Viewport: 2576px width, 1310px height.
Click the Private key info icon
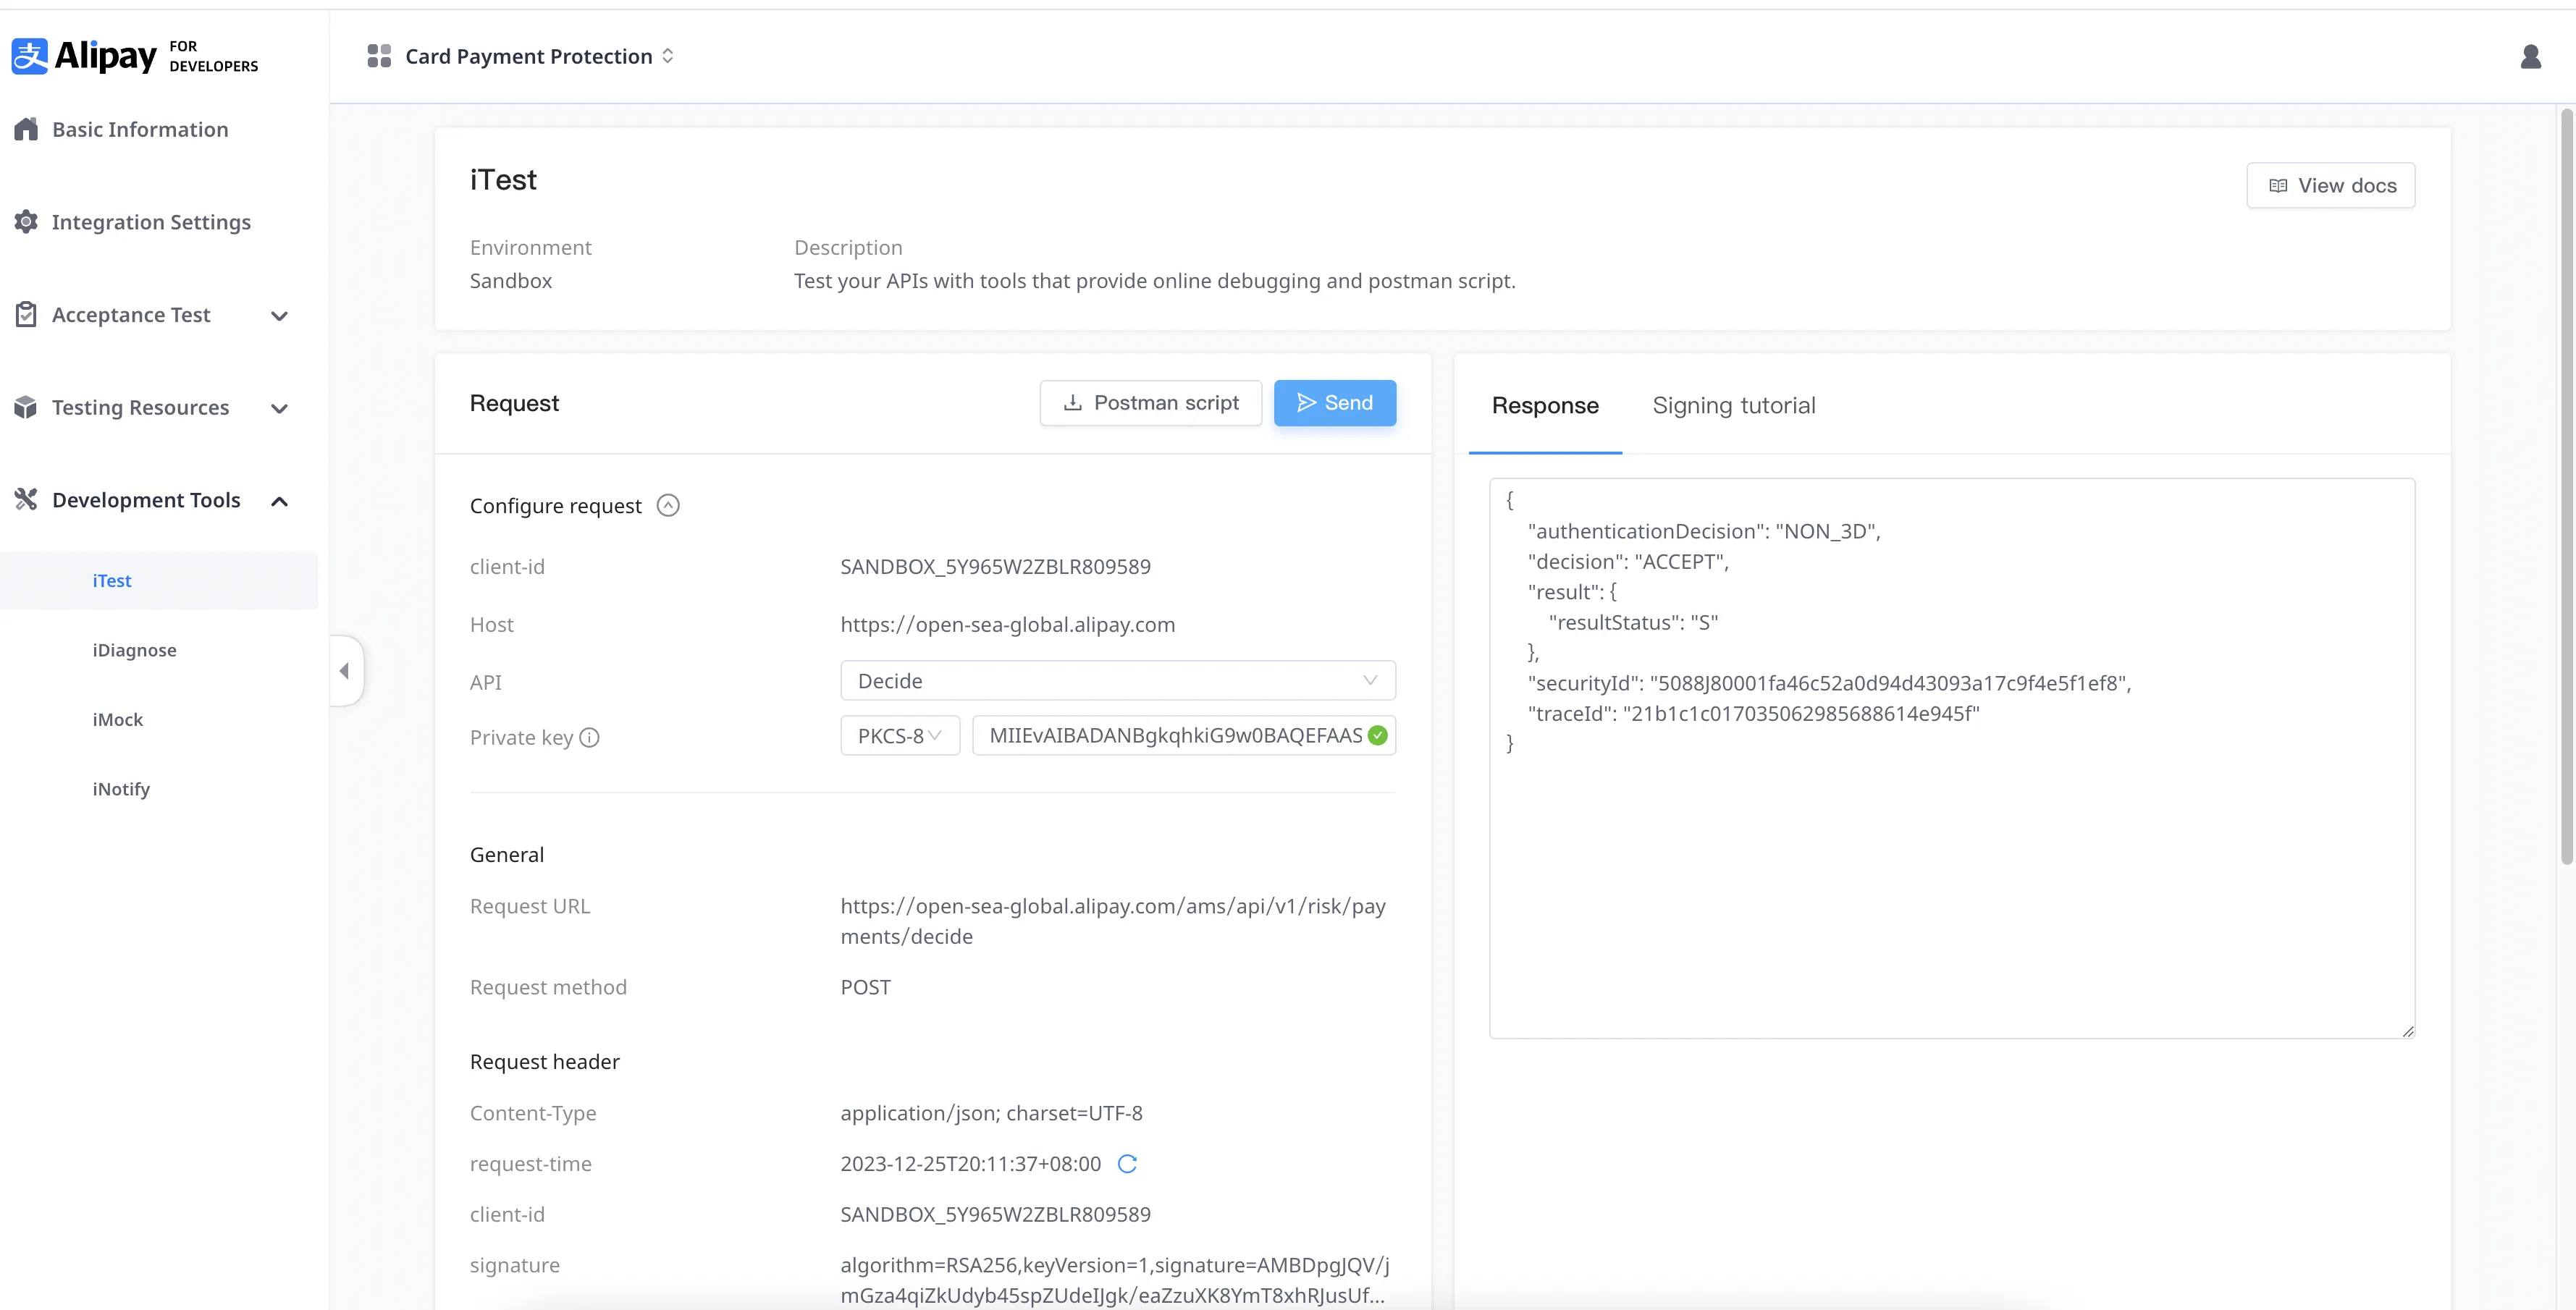coord(590,737)
